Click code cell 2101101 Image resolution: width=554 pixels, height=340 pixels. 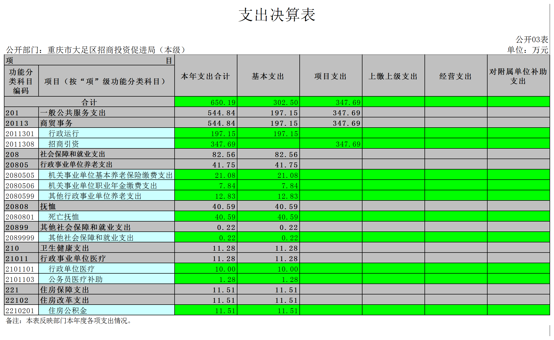tap(21, 268)
